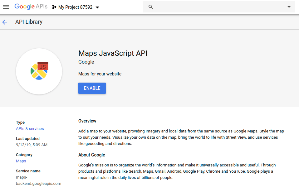Image resolution: width=299 pixels, height=192 pixels.
Task: Click the Type label
Action: [x=20, y=122]
